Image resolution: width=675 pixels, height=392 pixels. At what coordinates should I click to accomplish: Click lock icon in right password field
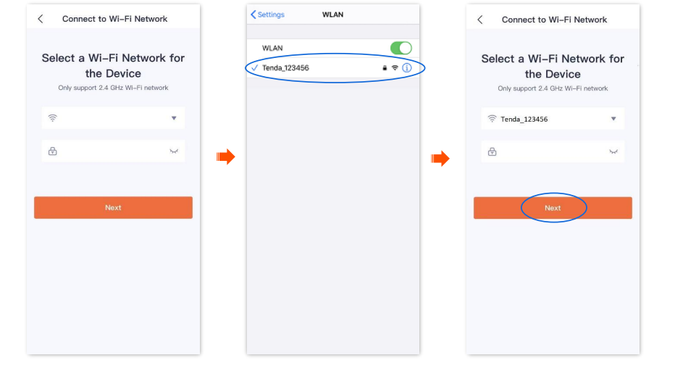pyautogui.click(x=492, y=151)
